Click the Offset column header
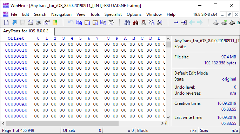This screenshot has width=240, height=134. click(x=16, y=38)
